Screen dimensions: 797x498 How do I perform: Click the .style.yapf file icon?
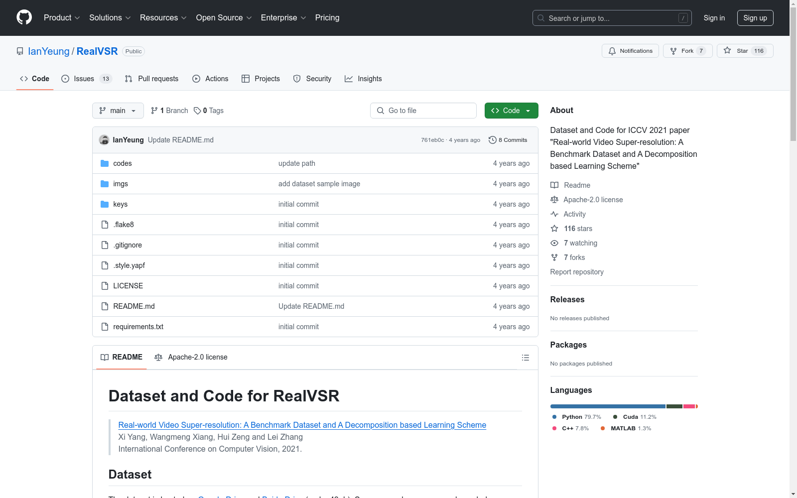pos(105,265)
